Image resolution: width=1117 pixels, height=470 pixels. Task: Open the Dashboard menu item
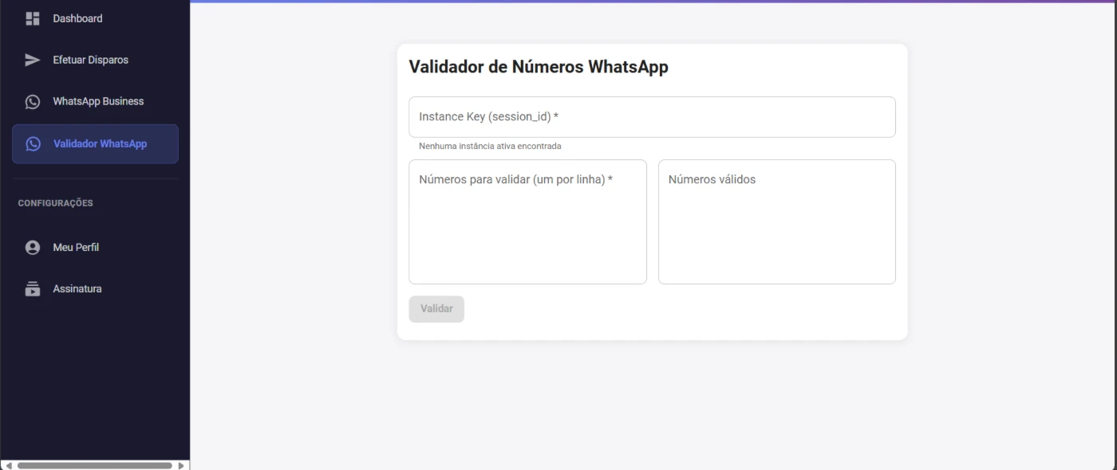point(95,18)
